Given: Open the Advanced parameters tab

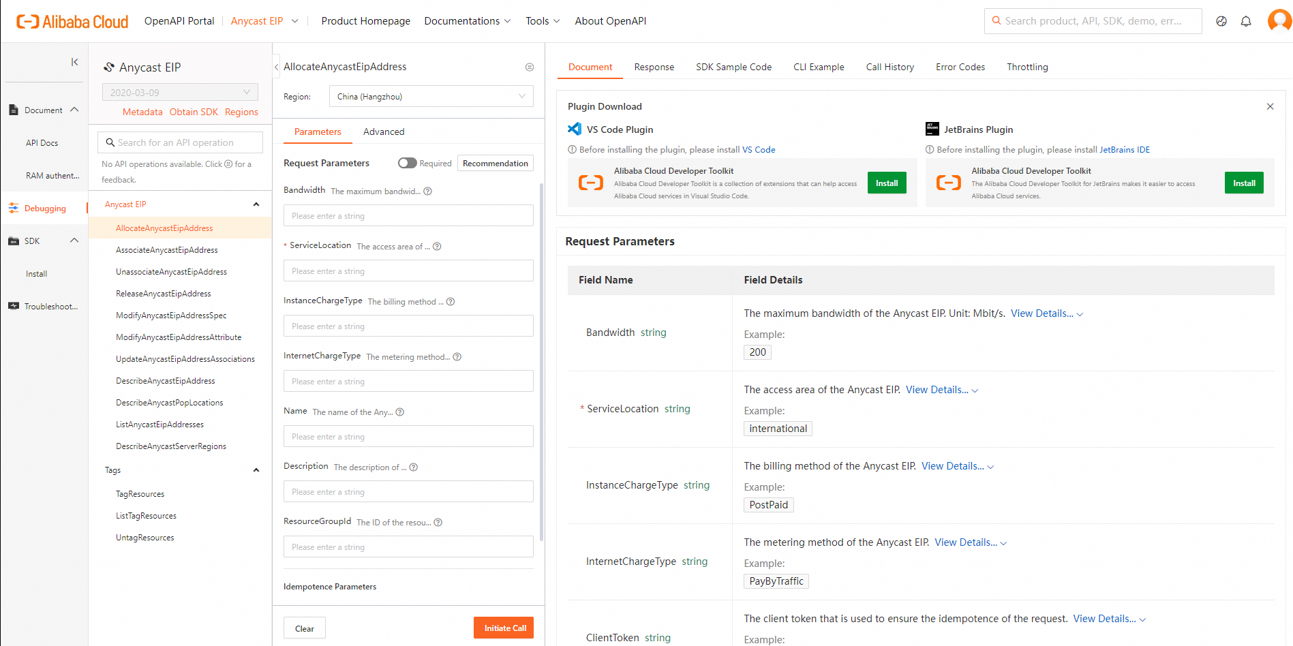Looking at the screenshot, I should click(384, 132).
